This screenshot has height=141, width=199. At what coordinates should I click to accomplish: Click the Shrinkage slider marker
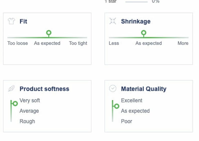coord(144,33)
